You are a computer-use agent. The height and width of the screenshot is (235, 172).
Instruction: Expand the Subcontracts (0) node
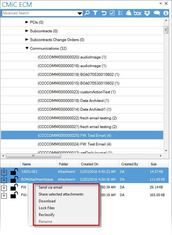[x=27, y=31]
